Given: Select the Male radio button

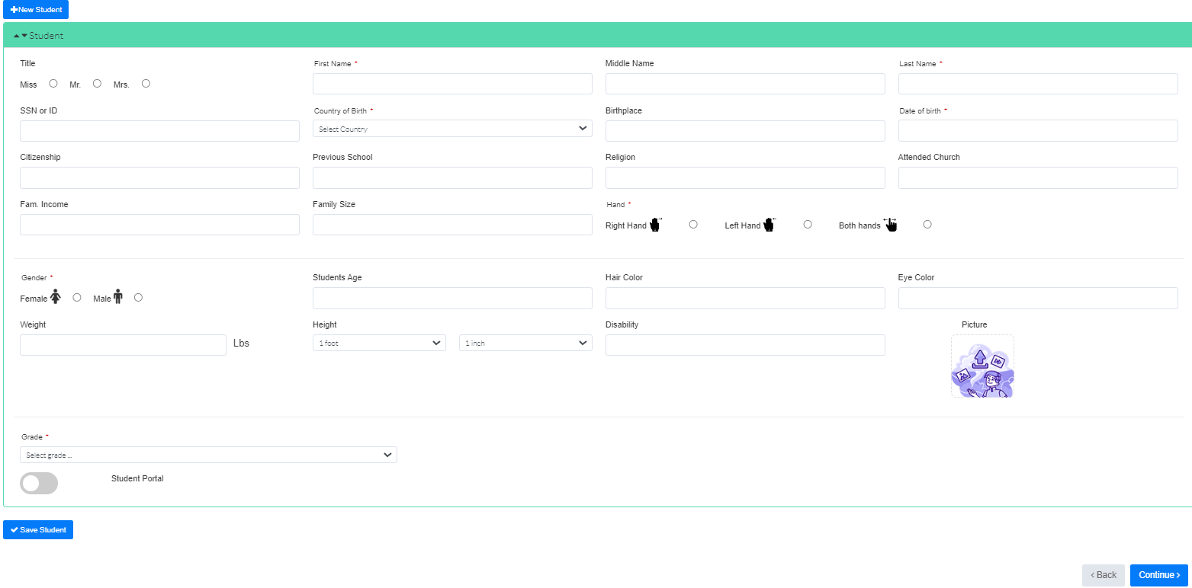Looking at the screenshot, I should (138, 298).
